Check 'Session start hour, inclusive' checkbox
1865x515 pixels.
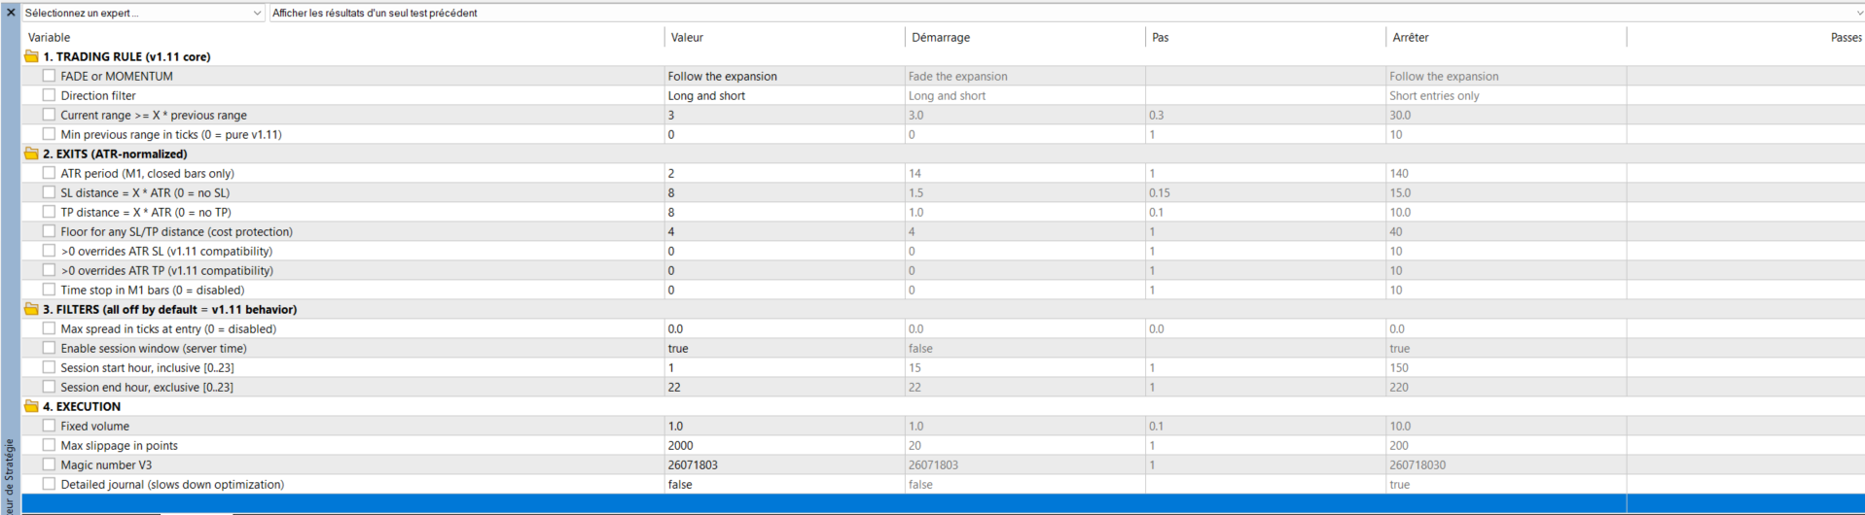[x=49, y=367]
